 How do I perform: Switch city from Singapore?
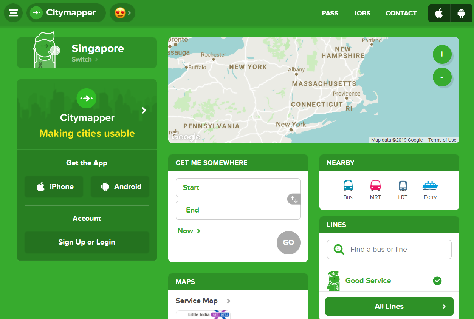point(85,59)
